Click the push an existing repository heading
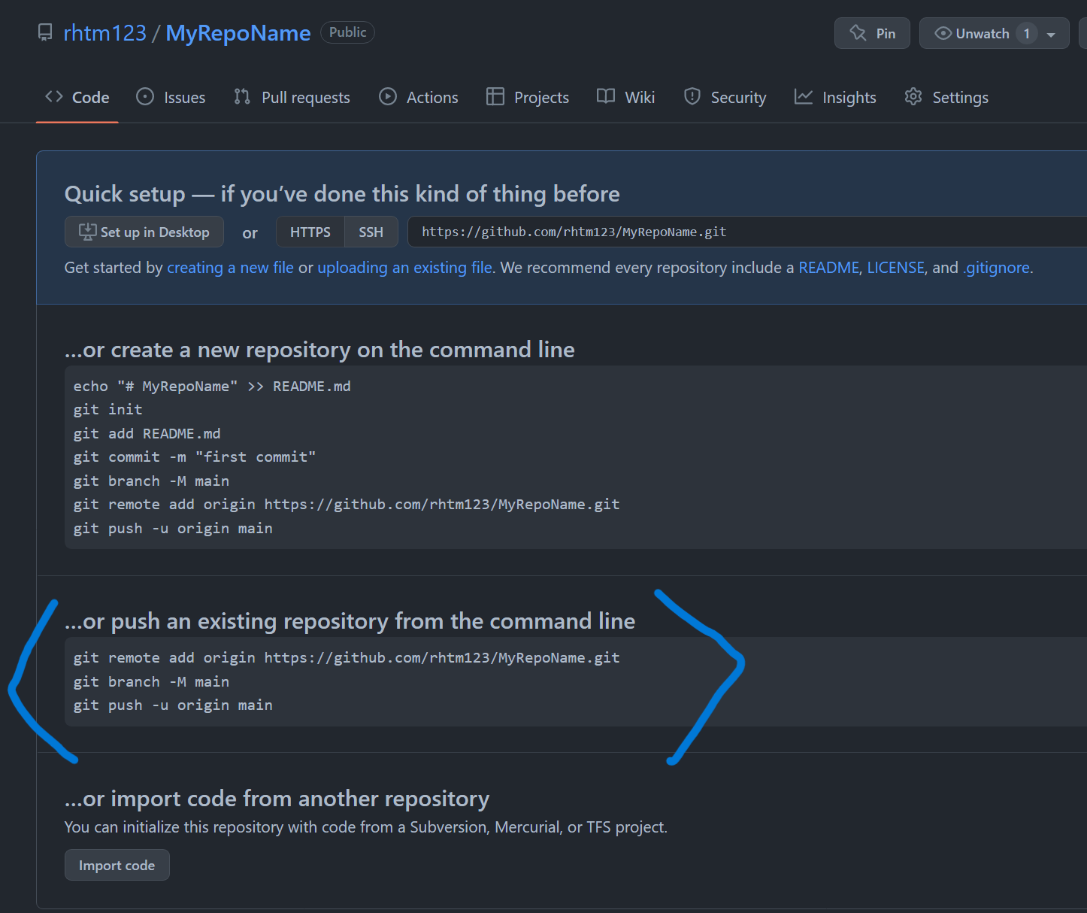The image size is (1087, 913). point(350,621)
